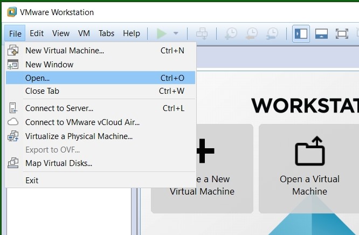359x235 pixels.
Task: Click Open... in the File menu
Action: click(x=37, y=78)
